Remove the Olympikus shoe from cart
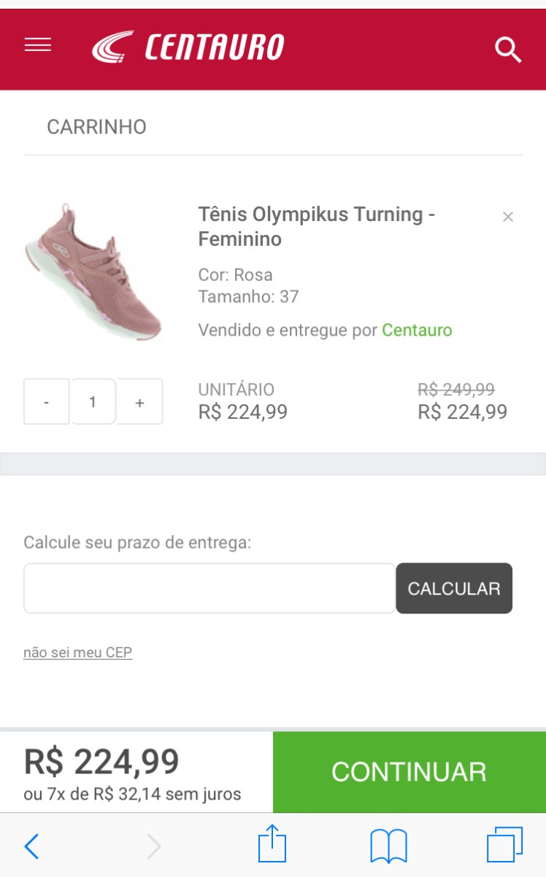Screen dimensions: 546x877 click(508, 217)
